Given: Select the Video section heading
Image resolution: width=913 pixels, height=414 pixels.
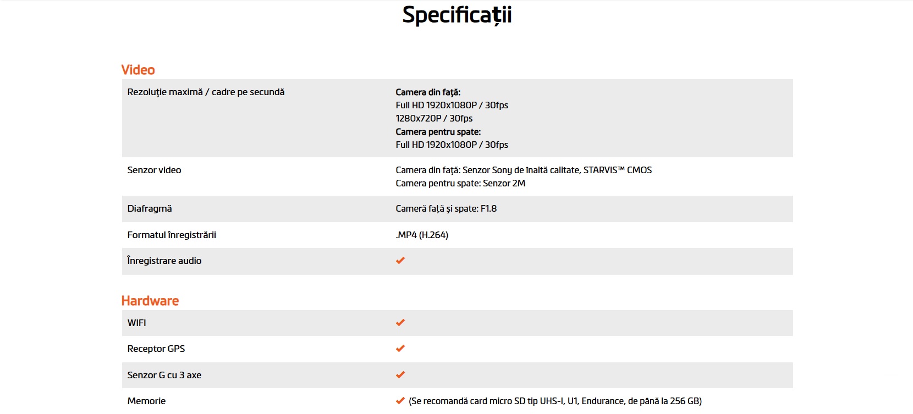Looking at the screenshot, I should pyautogui.click(x=138, y=70).
